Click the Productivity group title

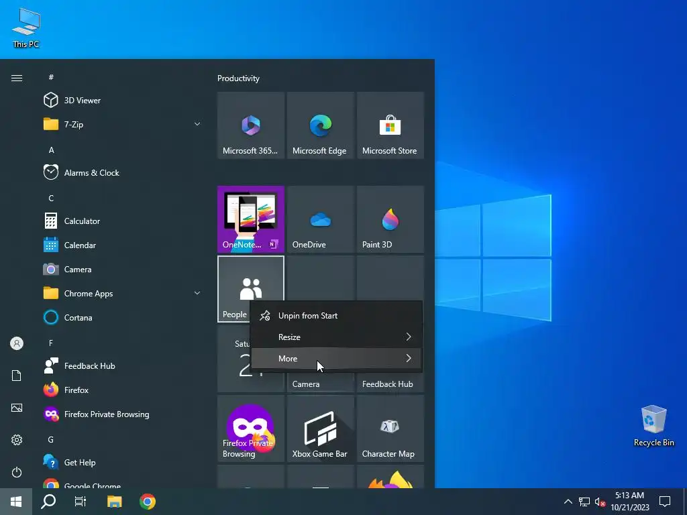tap(238, 78)
